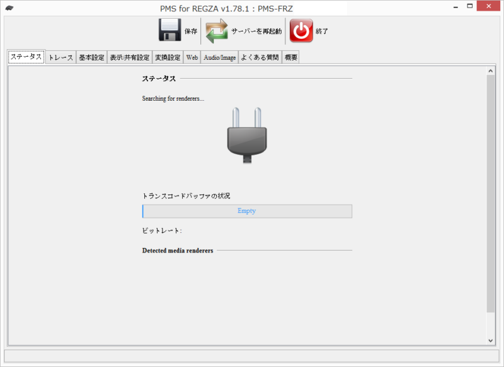
Task: Click the vertical scrollbar up arrow
Action: (x=491, y=71)
